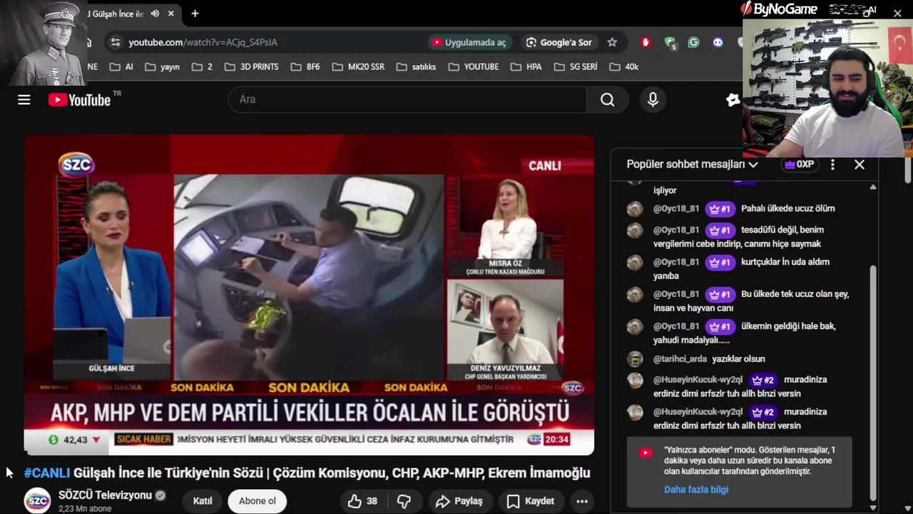Open the bookmark folder named 2
The height and width of the screenshot is (514, 913).
(x=202, y=66)
